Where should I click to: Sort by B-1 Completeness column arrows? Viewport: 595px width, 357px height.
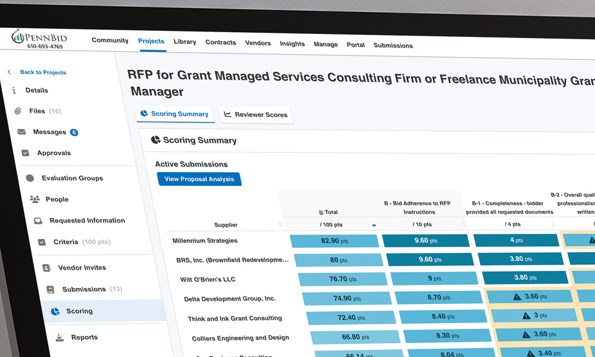click(x=553, y=224)
